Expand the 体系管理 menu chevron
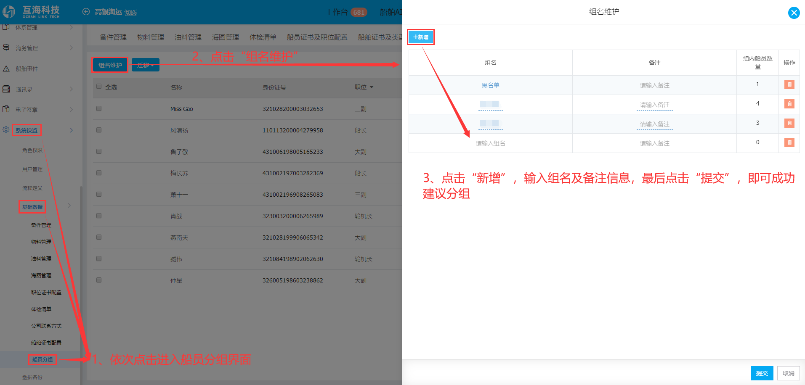Viewport: 805px width, 385px height. click(71, 27)
